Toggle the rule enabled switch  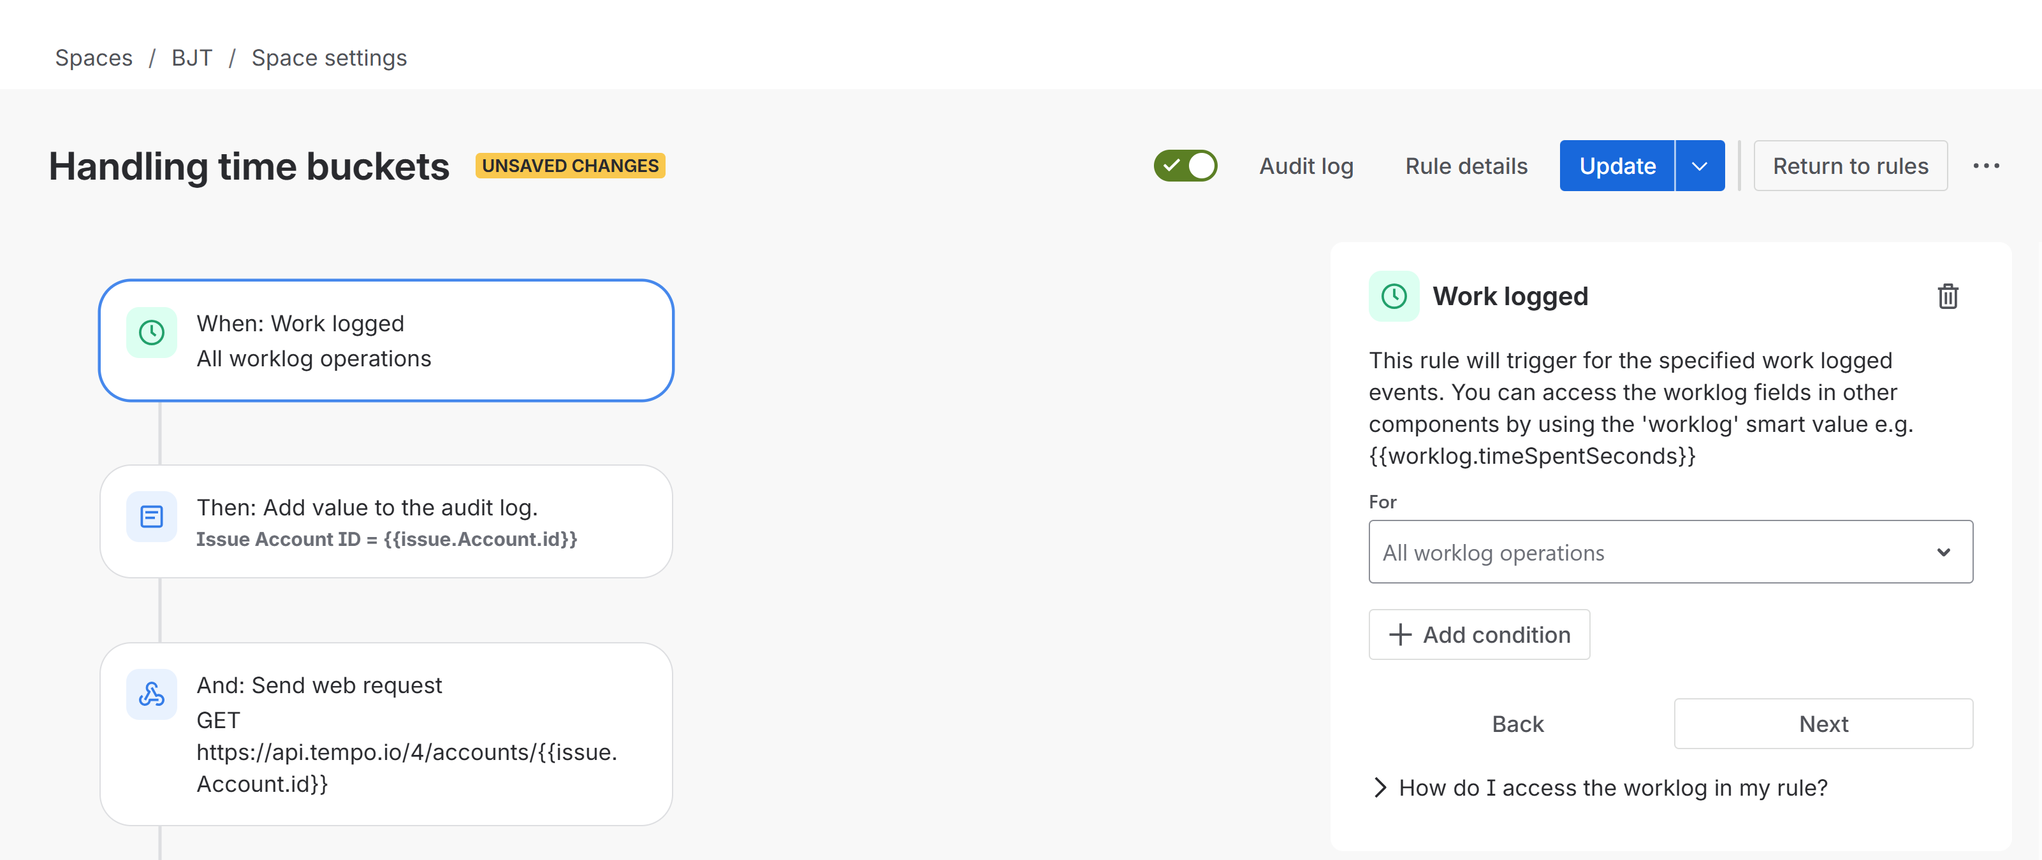1185,166
